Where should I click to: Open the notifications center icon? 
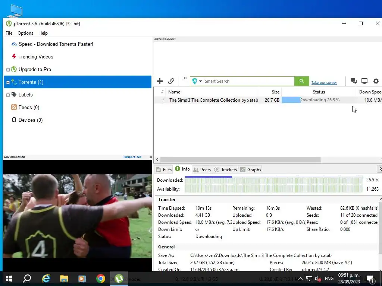[370, 279]
